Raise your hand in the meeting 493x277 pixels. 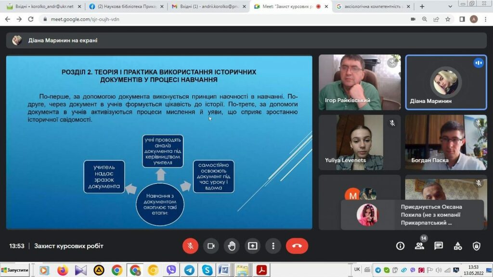232,246
